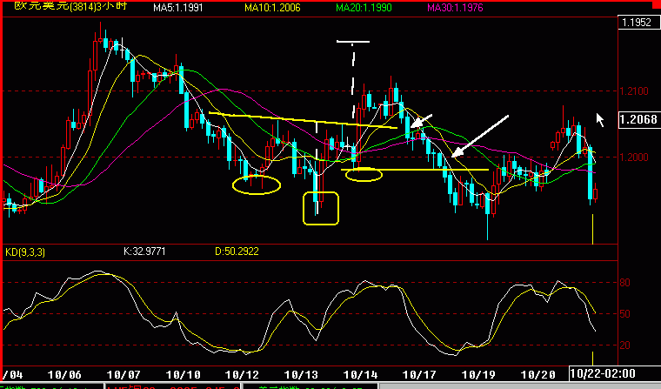Click the K:32.9771 value

144,252
